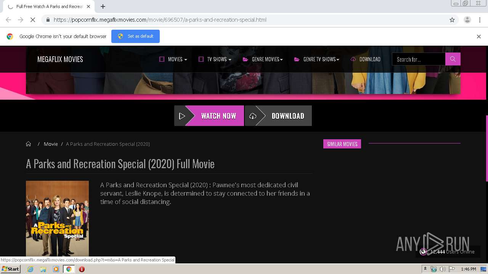Open File Explorer folder from taskbar
The image size is (488, 274).
pos(43,269)
